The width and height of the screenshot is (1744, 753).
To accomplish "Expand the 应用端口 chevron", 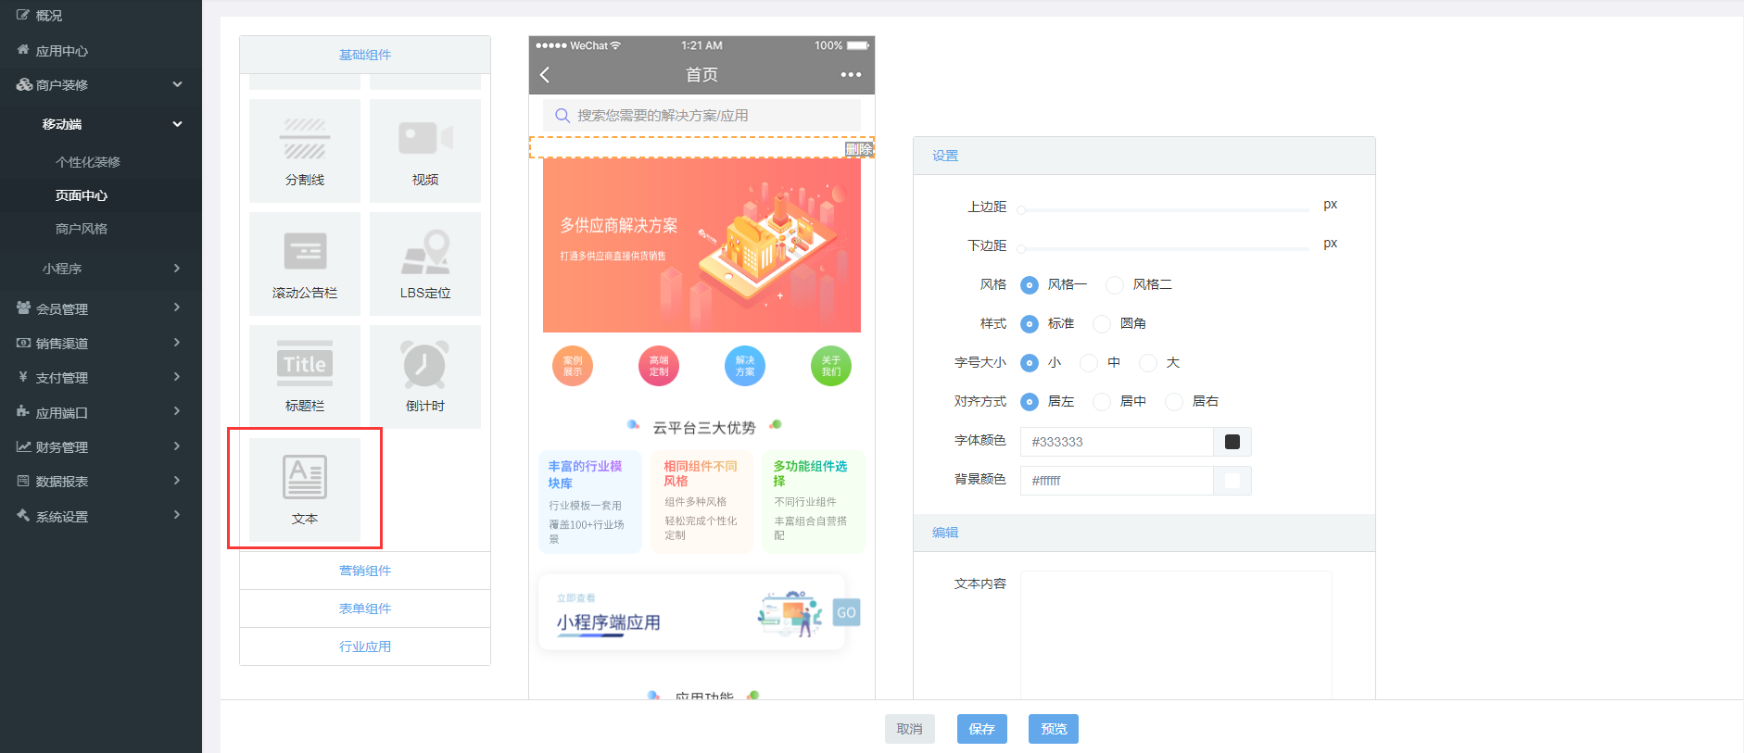I will pos(177,411).
